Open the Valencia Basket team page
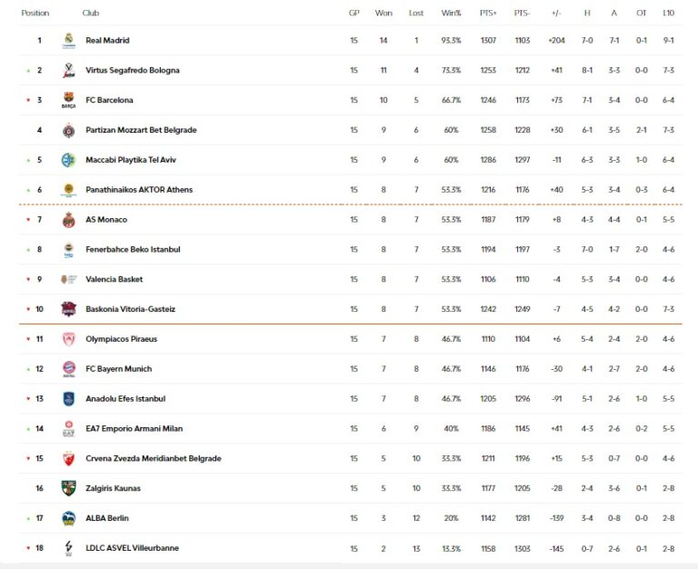 point(114,279)
